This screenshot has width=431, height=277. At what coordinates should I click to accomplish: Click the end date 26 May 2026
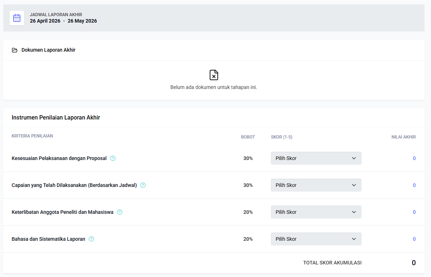click(82, 21)
